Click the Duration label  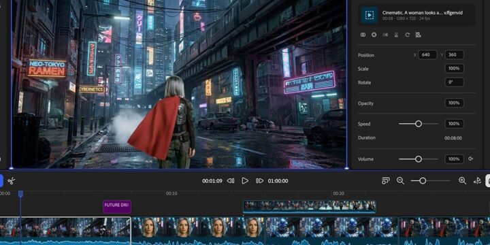tap(367, 137)
